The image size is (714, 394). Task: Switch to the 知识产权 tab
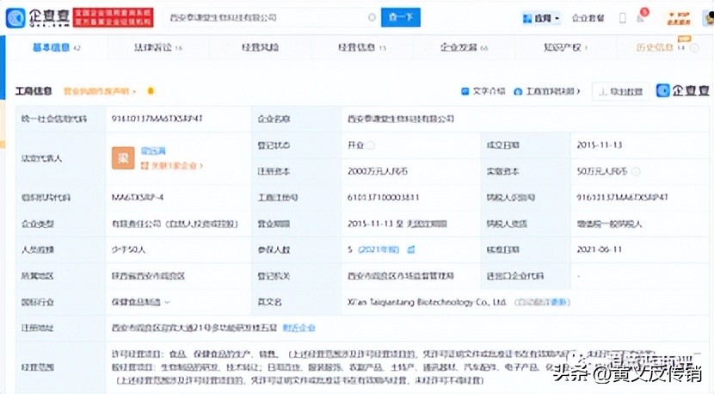pyautogui.click(x=565, y=47)
